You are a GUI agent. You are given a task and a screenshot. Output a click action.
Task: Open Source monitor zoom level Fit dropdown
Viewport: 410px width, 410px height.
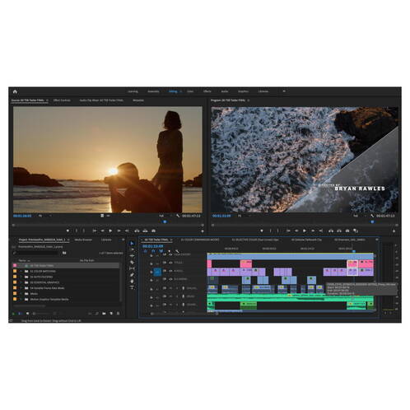click(x=44, y=216)
